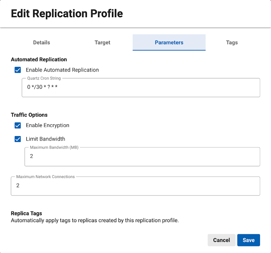
Task: Select the Parameters tab
Action: tap(169, 42)
